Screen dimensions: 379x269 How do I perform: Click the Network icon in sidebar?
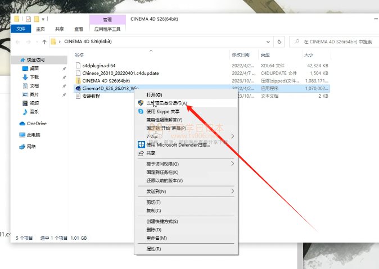pyautogui.click(x=22, y=147)
